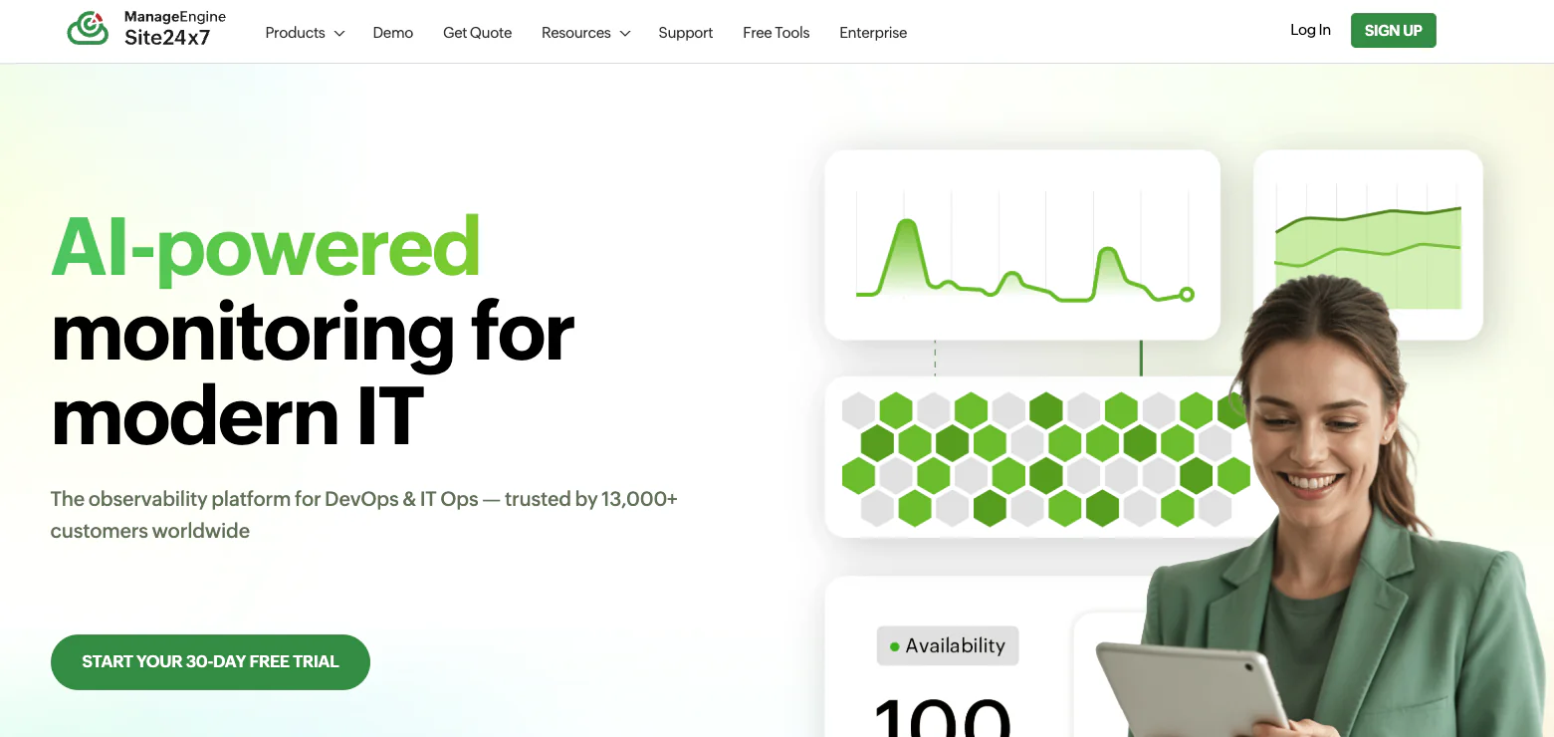This screenshot has height=737, width=1554.
Task: Start your 30-day free trial
Action: point(210,662)
